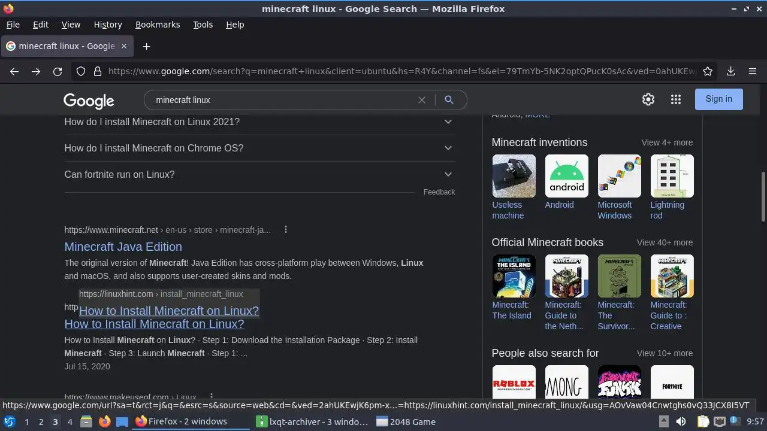Viewport: 767px width, 431px height.
Task: Launch Firefox from the quick-launch panel
Action: click(x=104, y=421)
